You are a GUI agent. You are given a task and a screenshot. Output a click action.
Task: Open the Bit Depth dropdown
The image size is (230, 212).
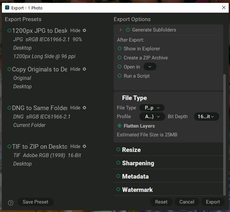(x=206, y=117)
